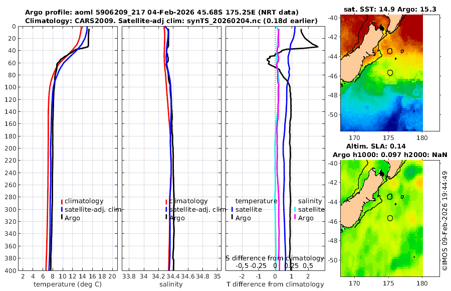Click the black Argo swatch in temperature legend
Image resolution: width=451 pixels, height=291 pixels.
point(62,217)
